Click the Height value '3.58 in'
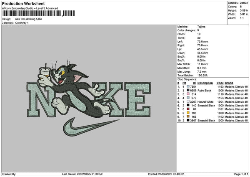250x177 pixels. pos(244,10)
